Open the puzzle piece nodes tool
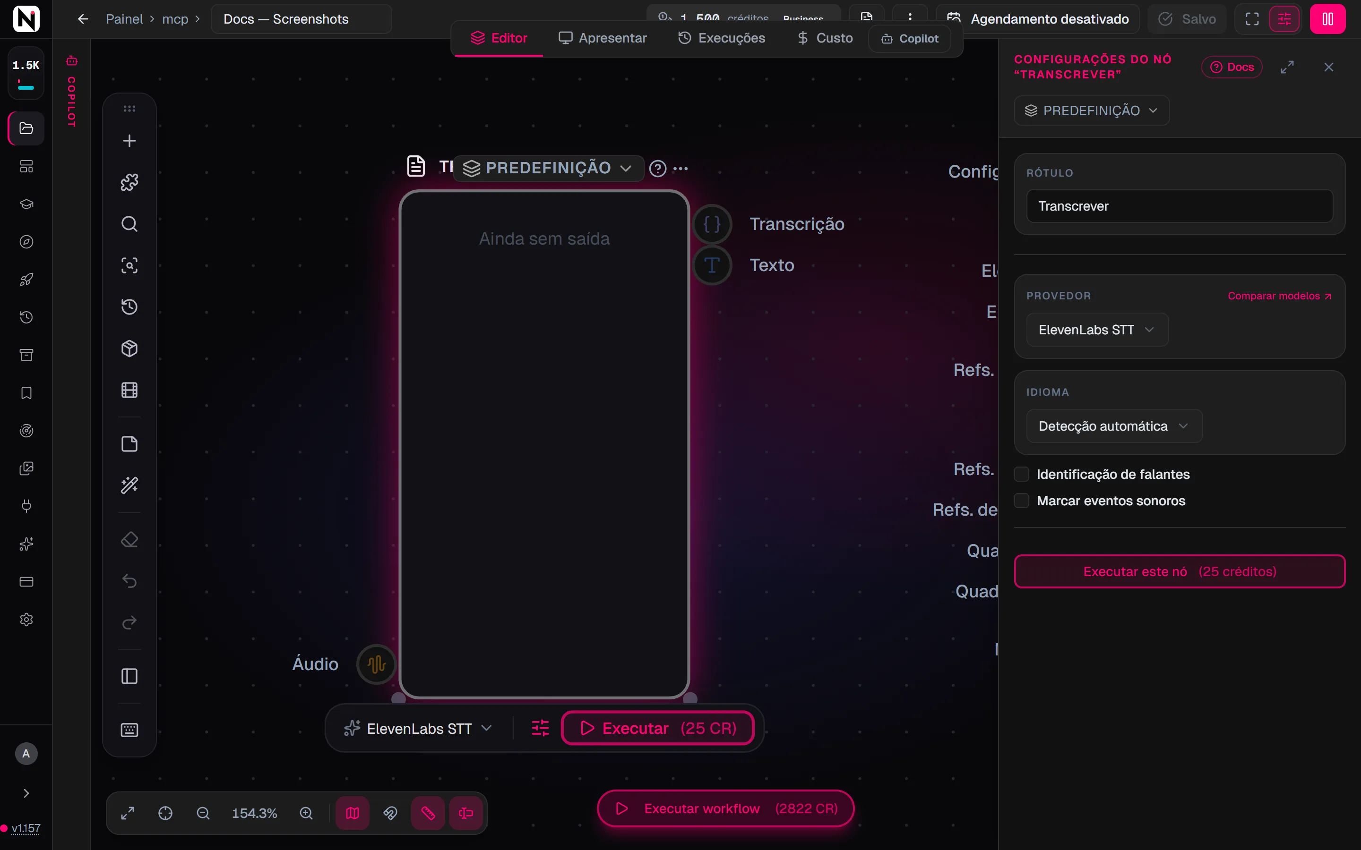 point(129,182)
